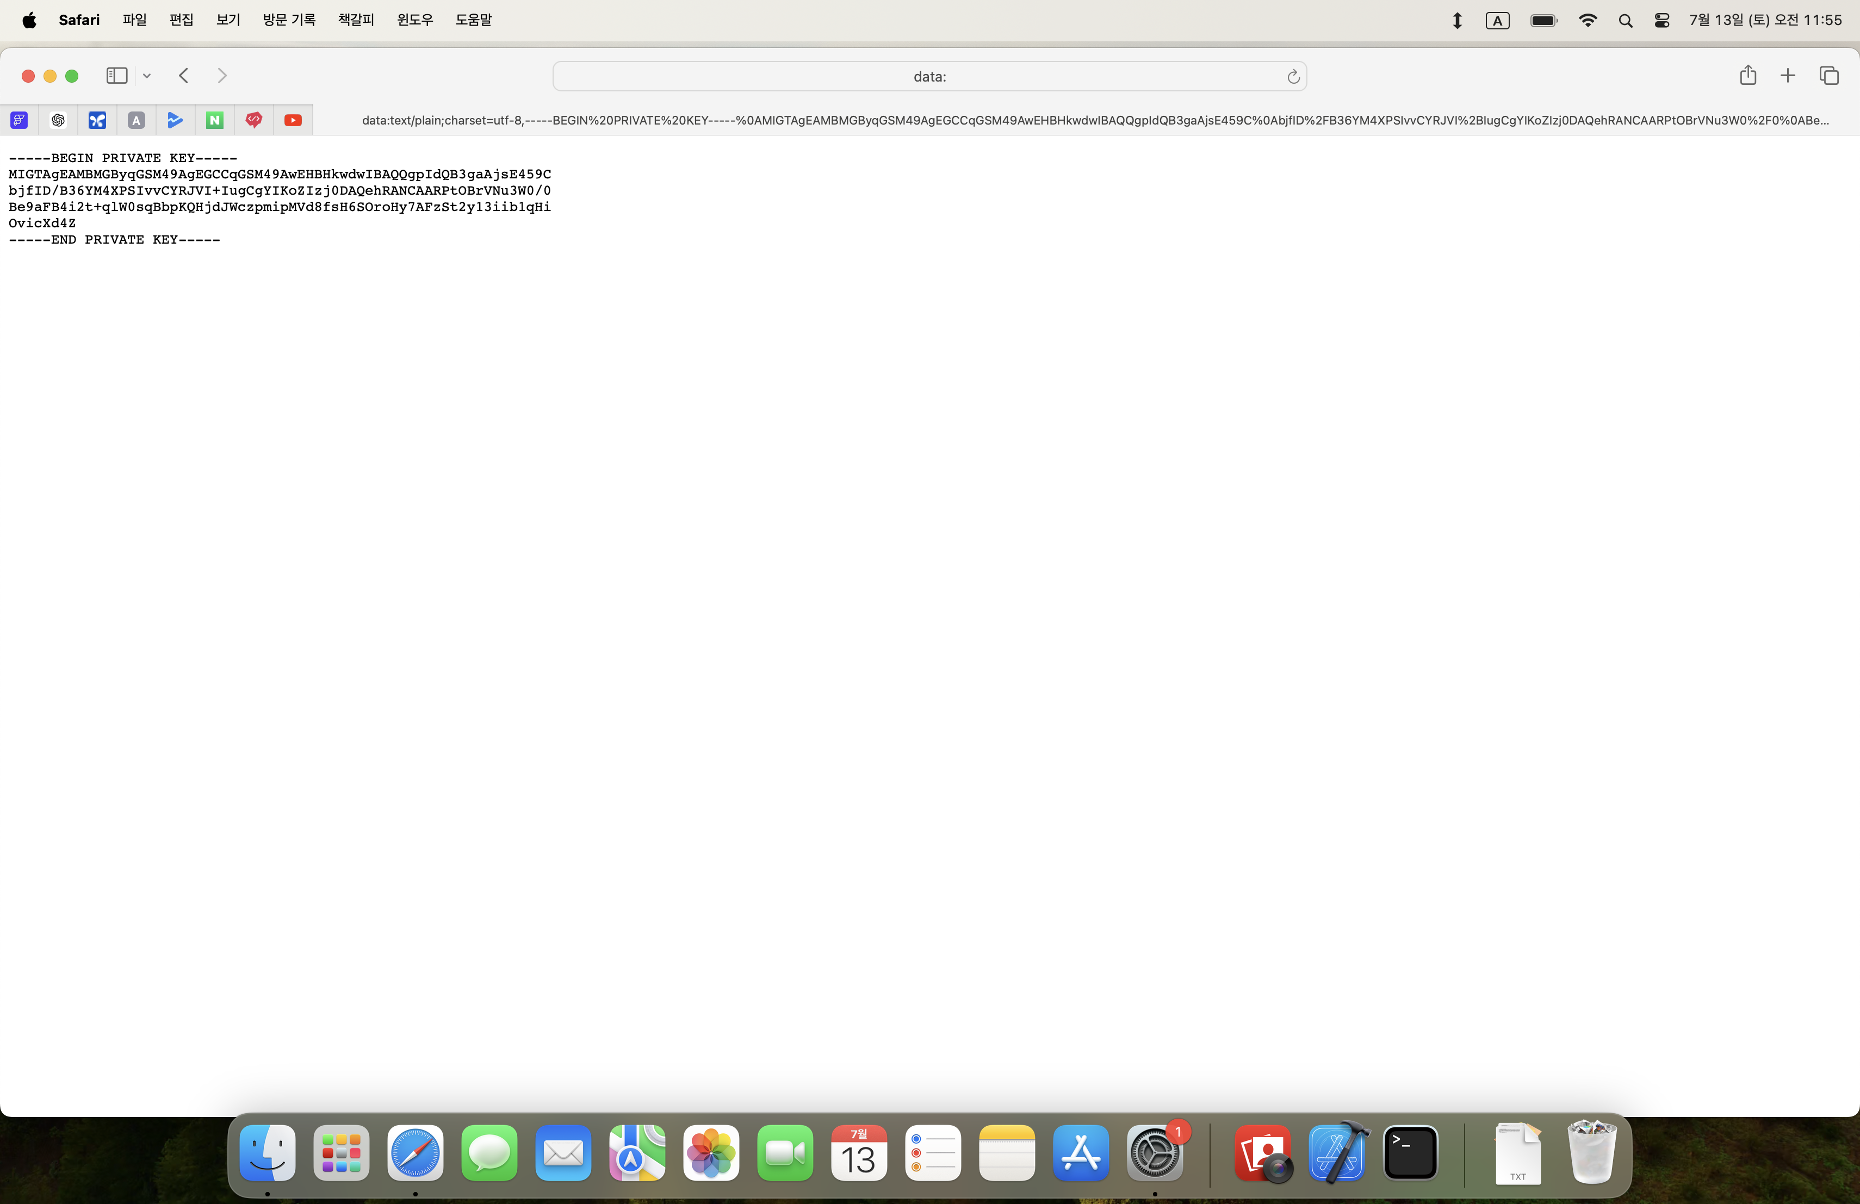Open the 보기 menu
The width and height of the screenshot is (1860, 1204).
pos(228,20)
